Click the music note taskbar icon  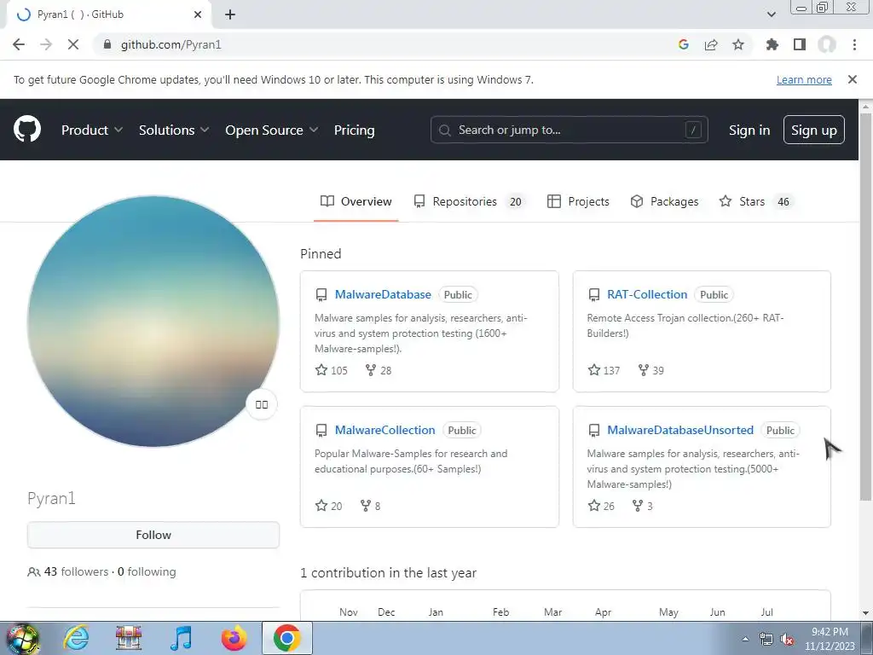181,638
